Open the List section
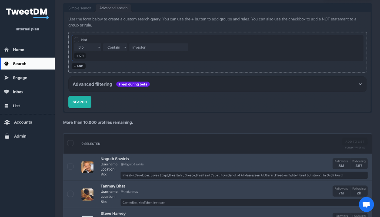 27,106
